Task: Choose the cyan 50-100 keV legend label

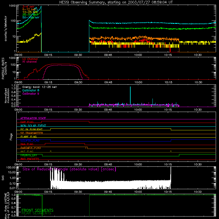Action: (x=31, y=18)
